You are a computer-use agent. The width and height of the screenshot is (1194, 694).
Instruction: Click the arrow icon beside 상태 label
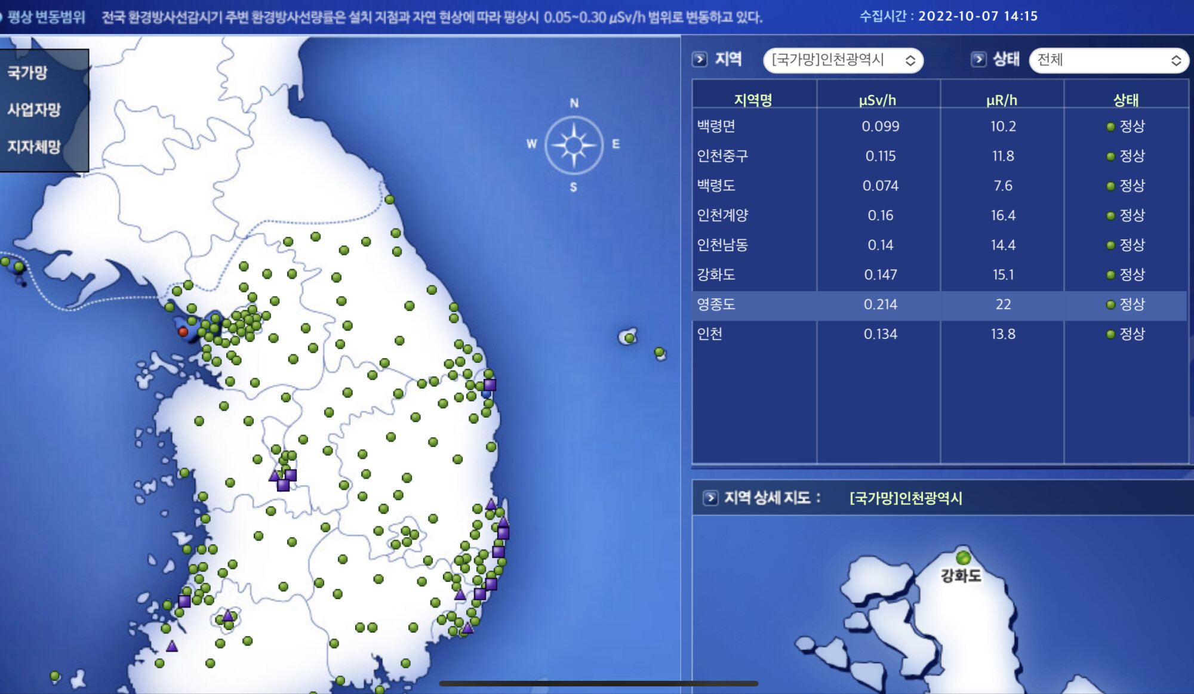pyautogui.click(x=978, y=59)
